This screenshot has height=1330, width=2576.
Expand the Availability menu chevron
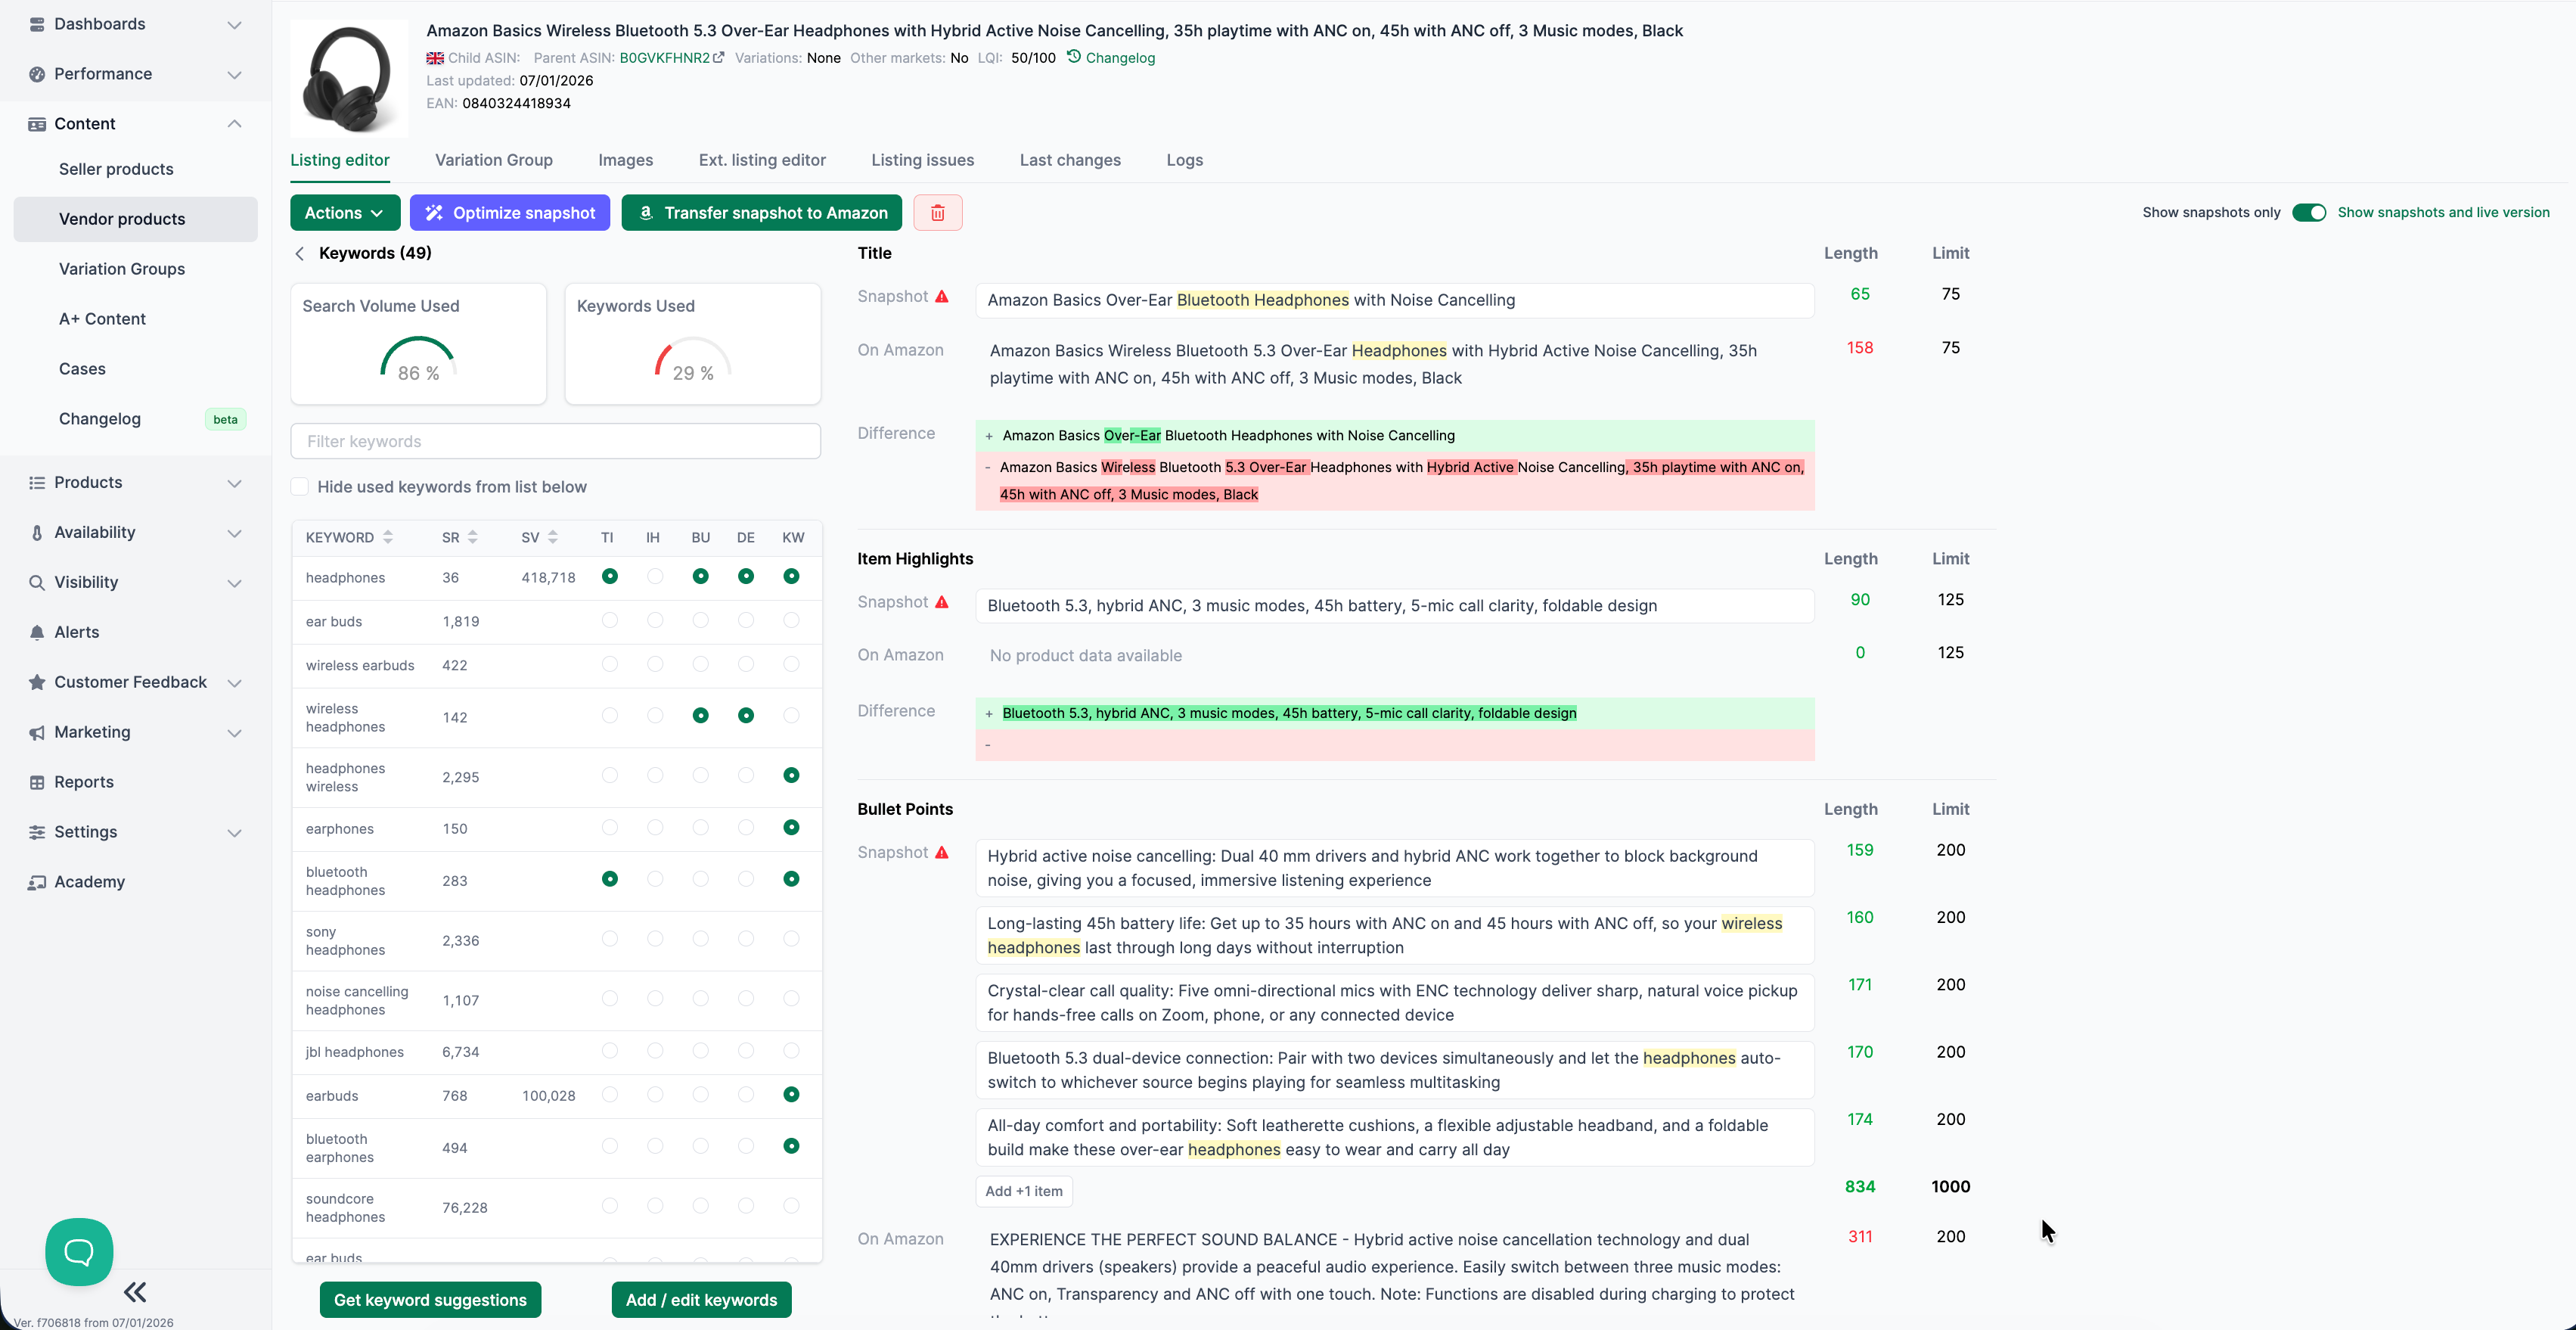coord(235,534)
